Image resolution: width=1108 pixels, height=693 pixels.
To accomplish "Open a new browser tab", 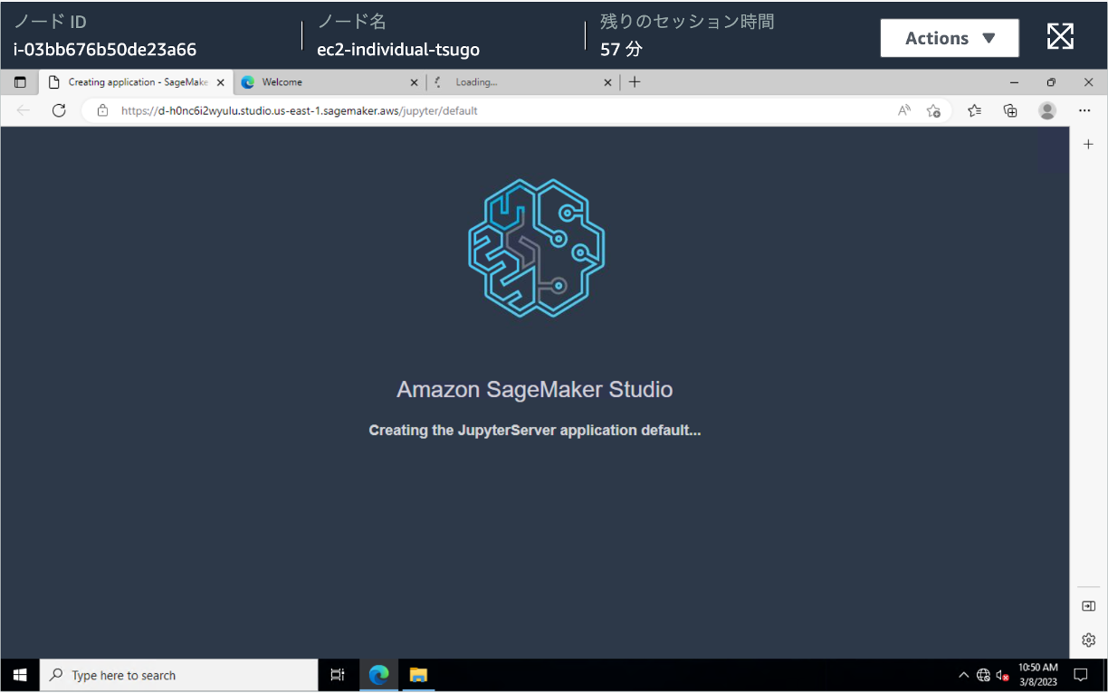I will [x=635, y=81].
